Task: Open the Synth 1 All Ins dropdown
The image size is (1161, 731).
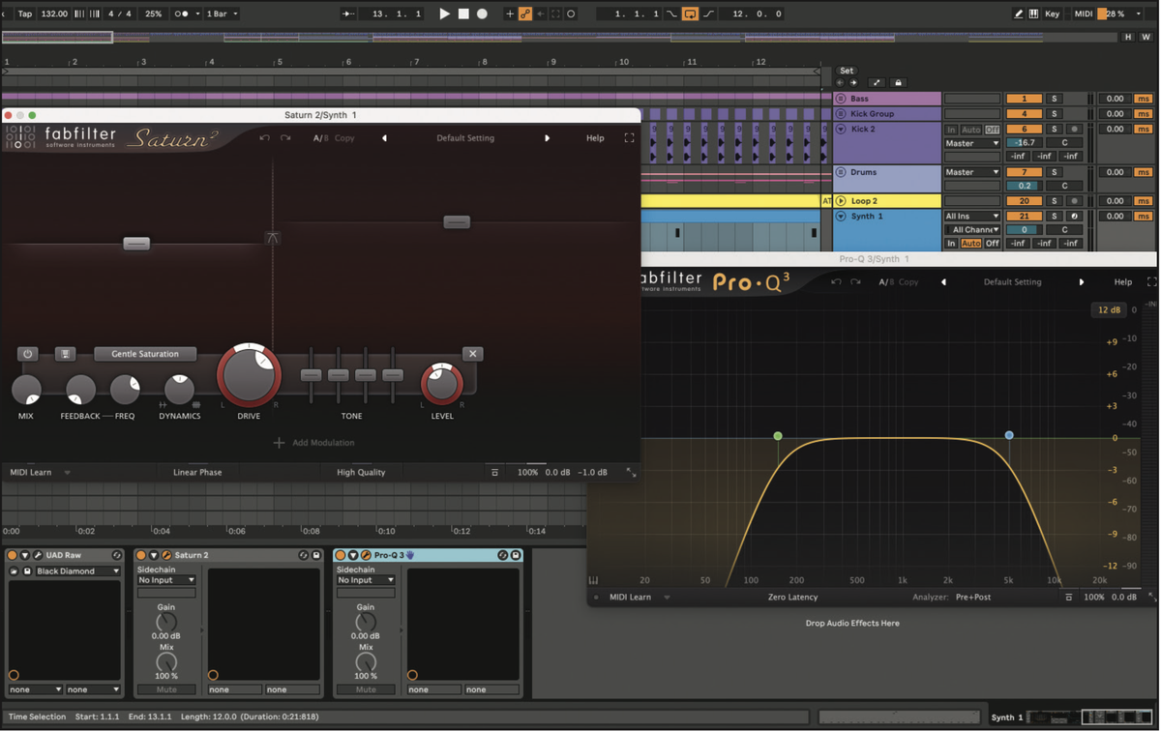Action: (x=972, y=216)
